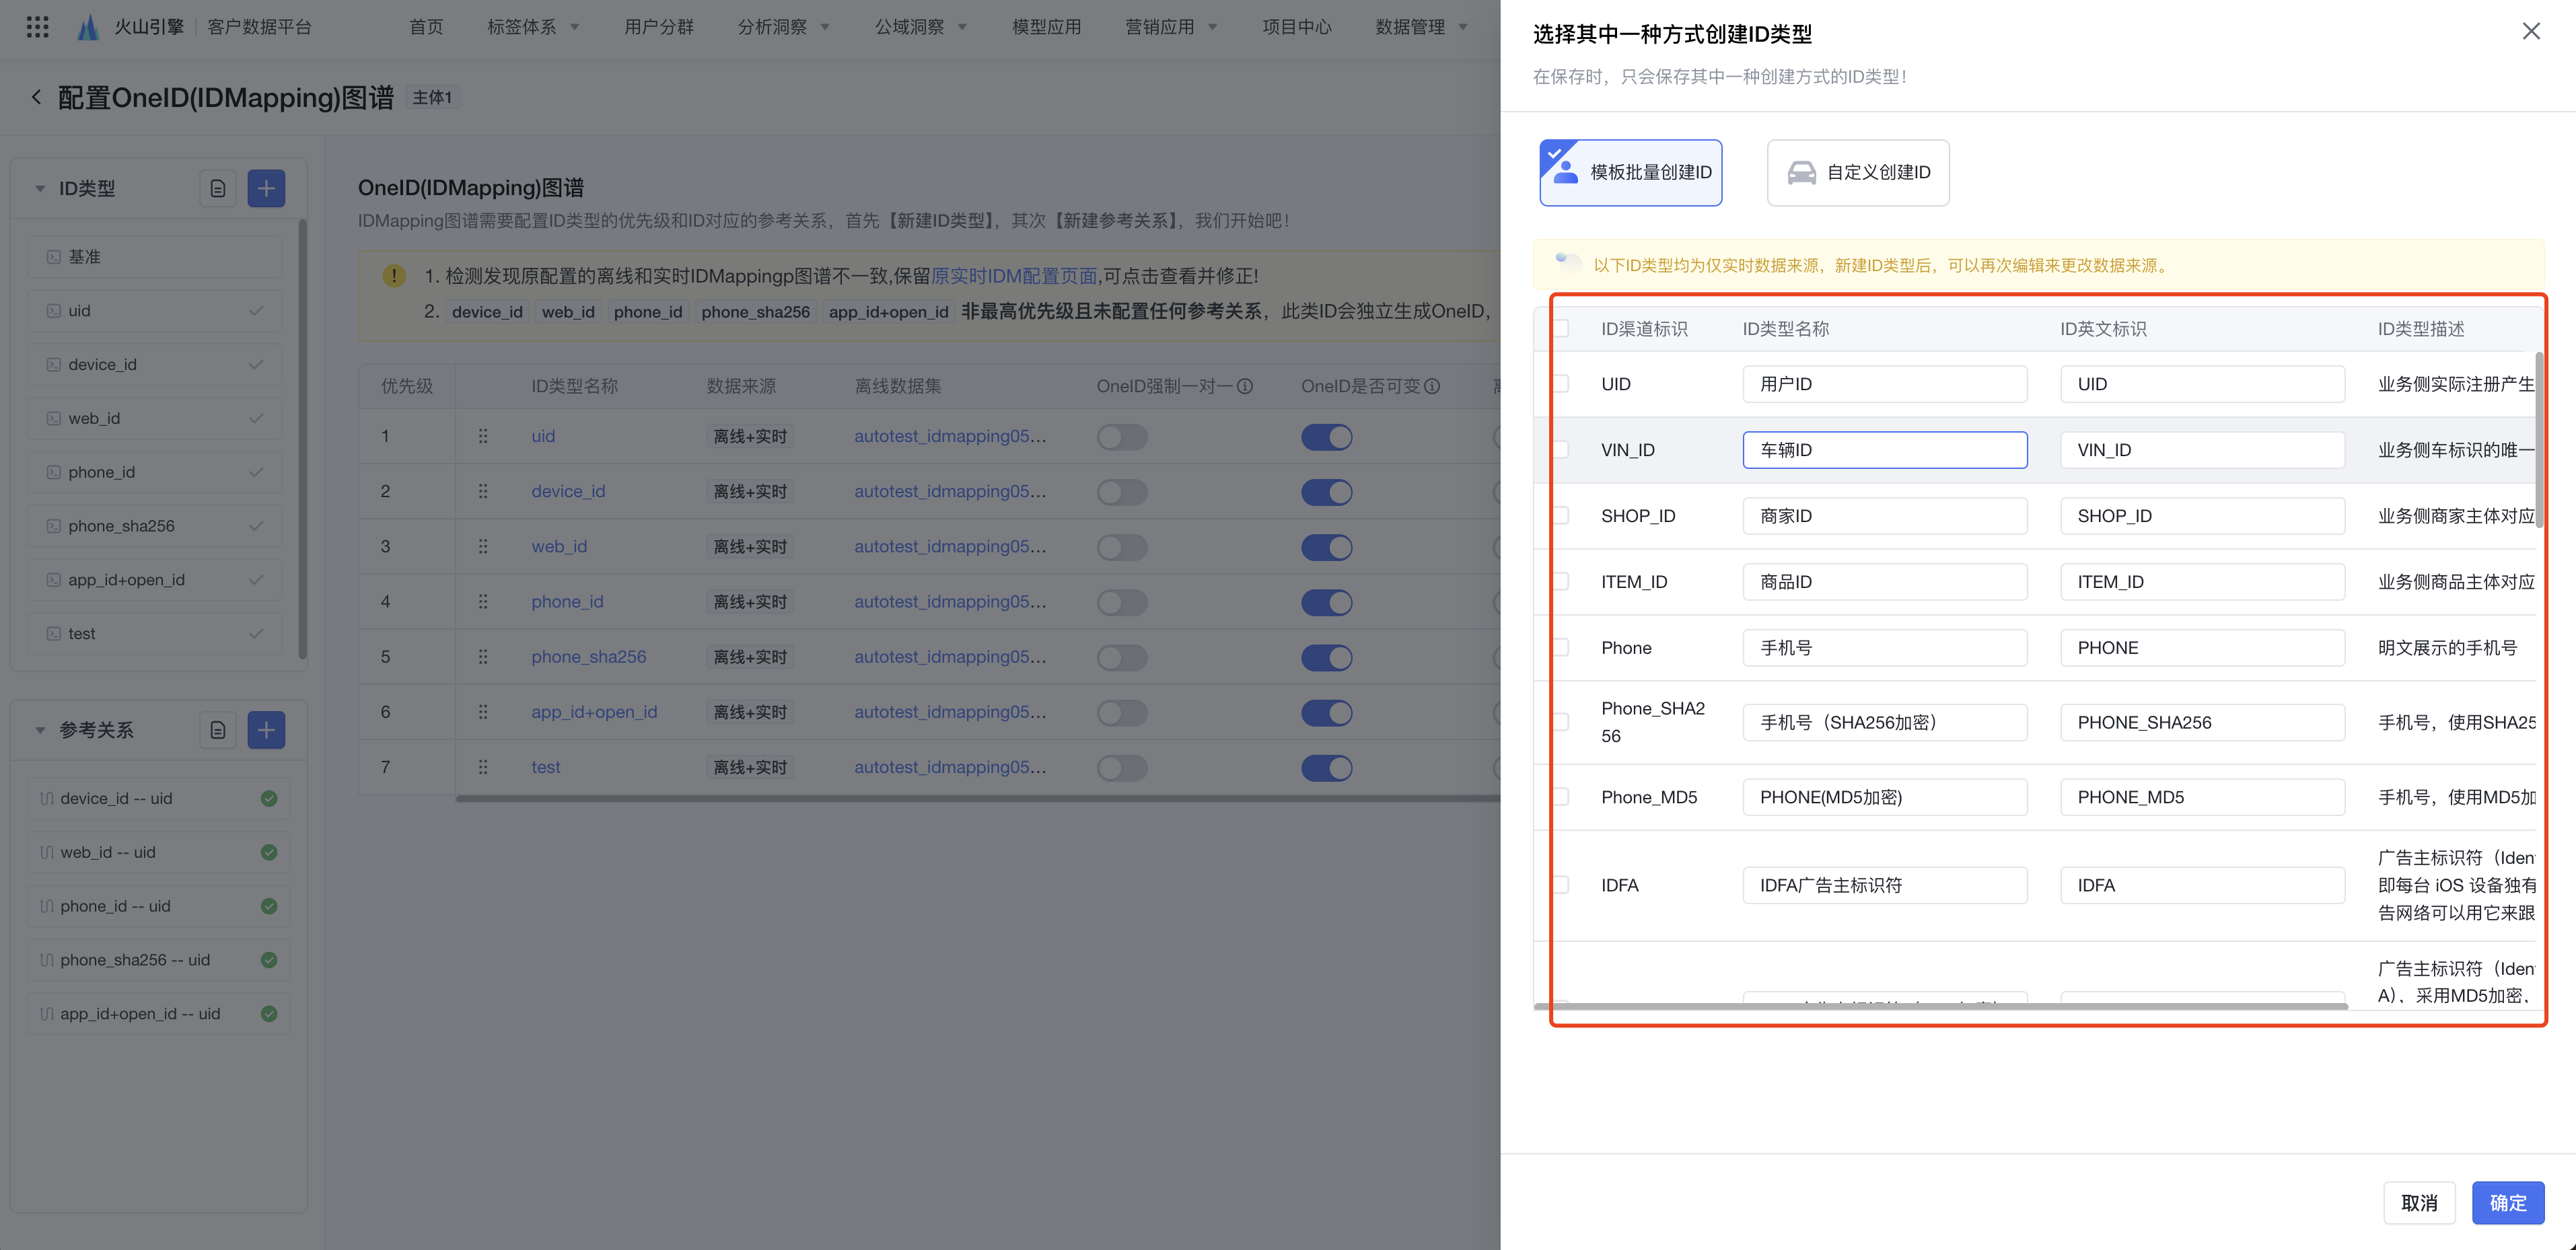Open 数据管理 dropdown menu
This screenshot has height=1250, width=2576.
pos(1421,27)
